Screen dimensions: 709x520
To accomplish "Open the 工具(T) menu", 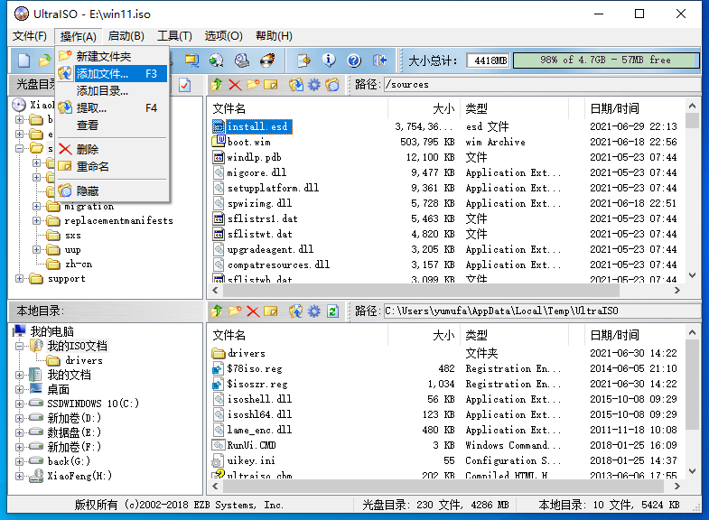I will pos(174,36).
